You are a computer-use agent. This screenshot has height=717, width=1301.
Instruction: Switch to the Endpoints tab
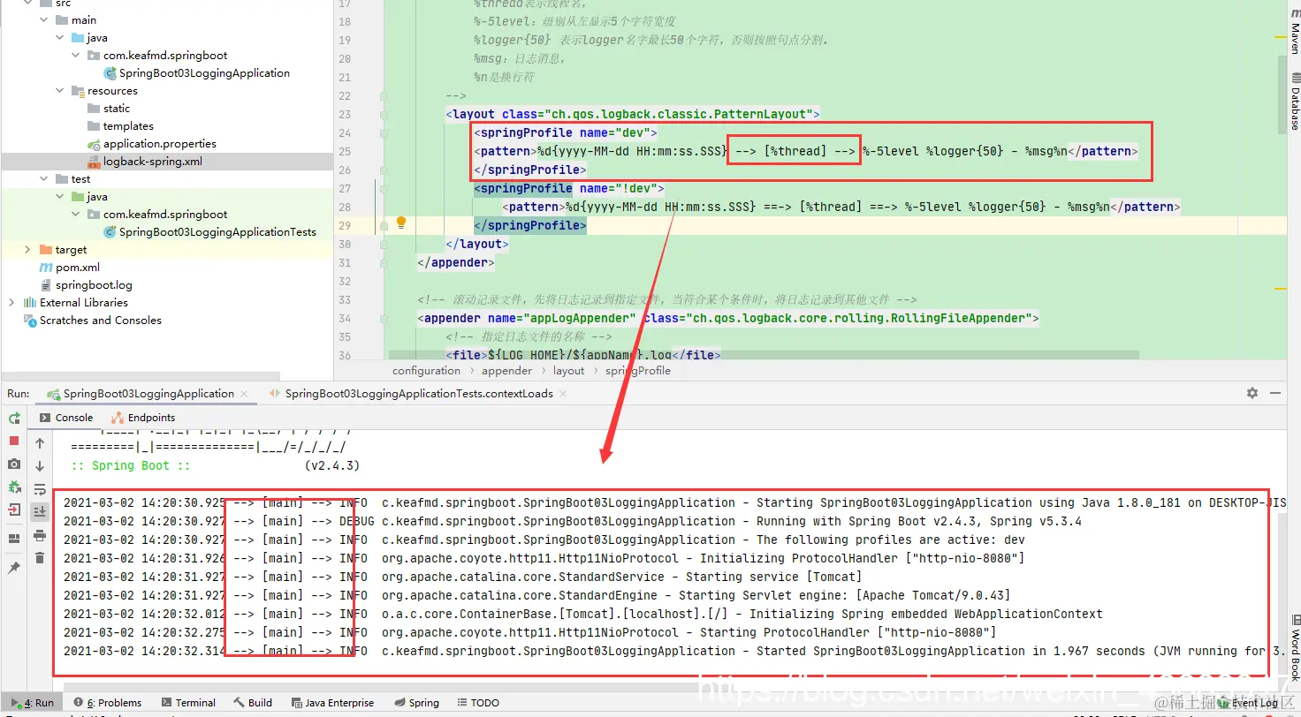143,418
